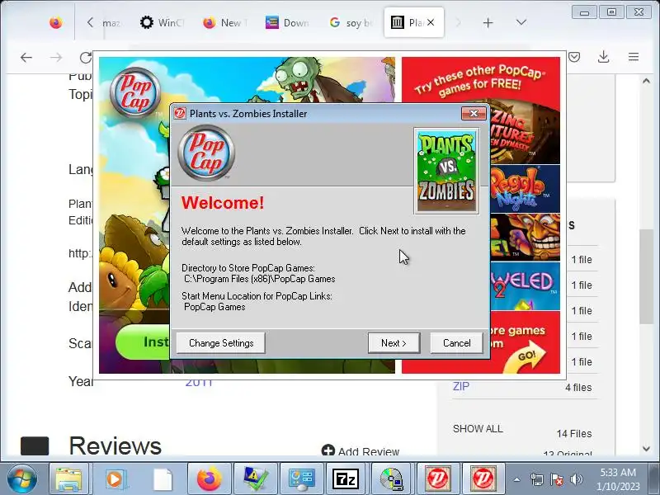The width and height of the screenshot is (660, 495).
Task: Click Add Review link
Action: click(x=361, y=451)
